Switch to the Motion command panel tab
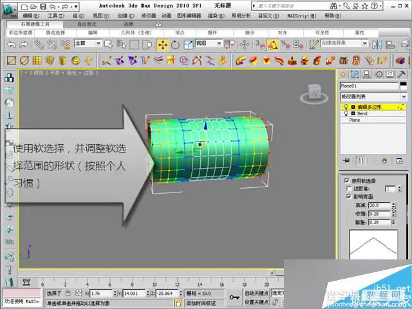This screenshot has height=309, width=412. click(379, 75)
